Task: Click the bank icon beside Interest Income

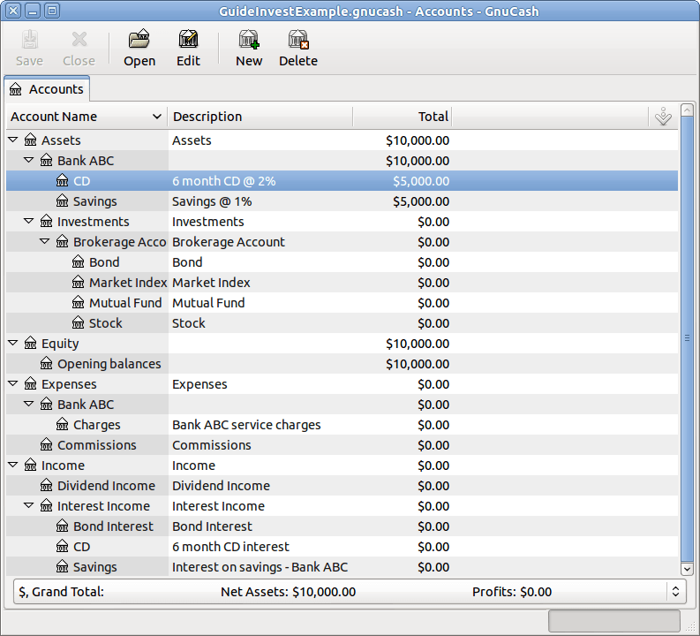Action: click(47, 505)
